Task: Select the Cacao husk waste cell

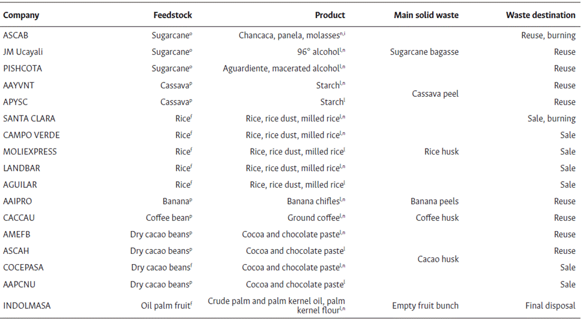Action: [438, 259]
